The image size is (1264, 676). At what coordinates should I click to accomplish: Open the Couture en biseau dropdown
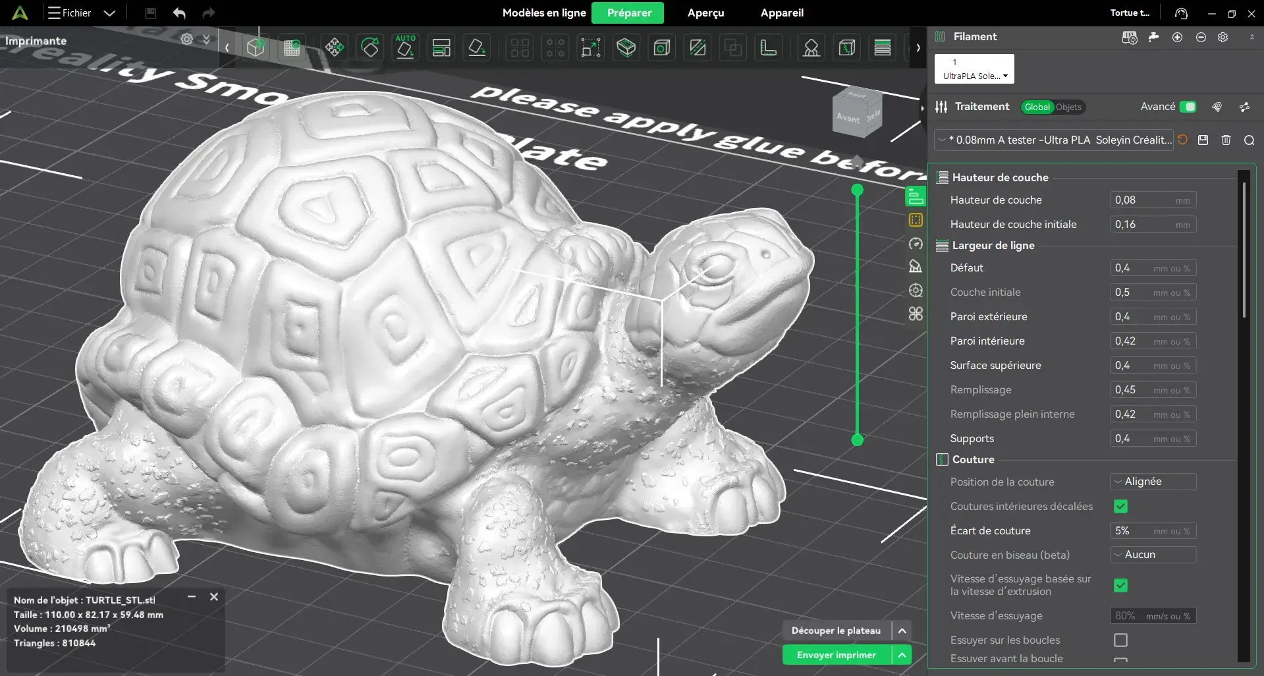[x=1153, y=555]
